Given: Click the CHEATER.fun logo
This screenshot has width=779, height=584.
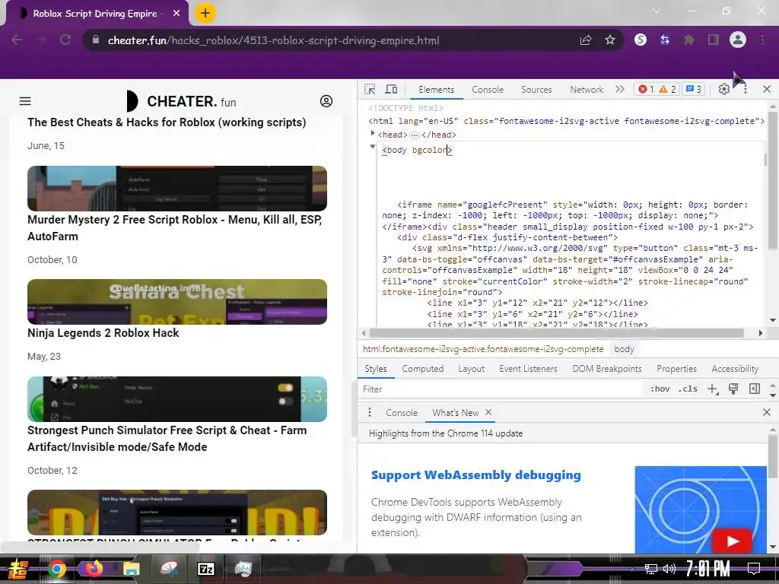Looking at the screenshot, I should click(181, 101).
